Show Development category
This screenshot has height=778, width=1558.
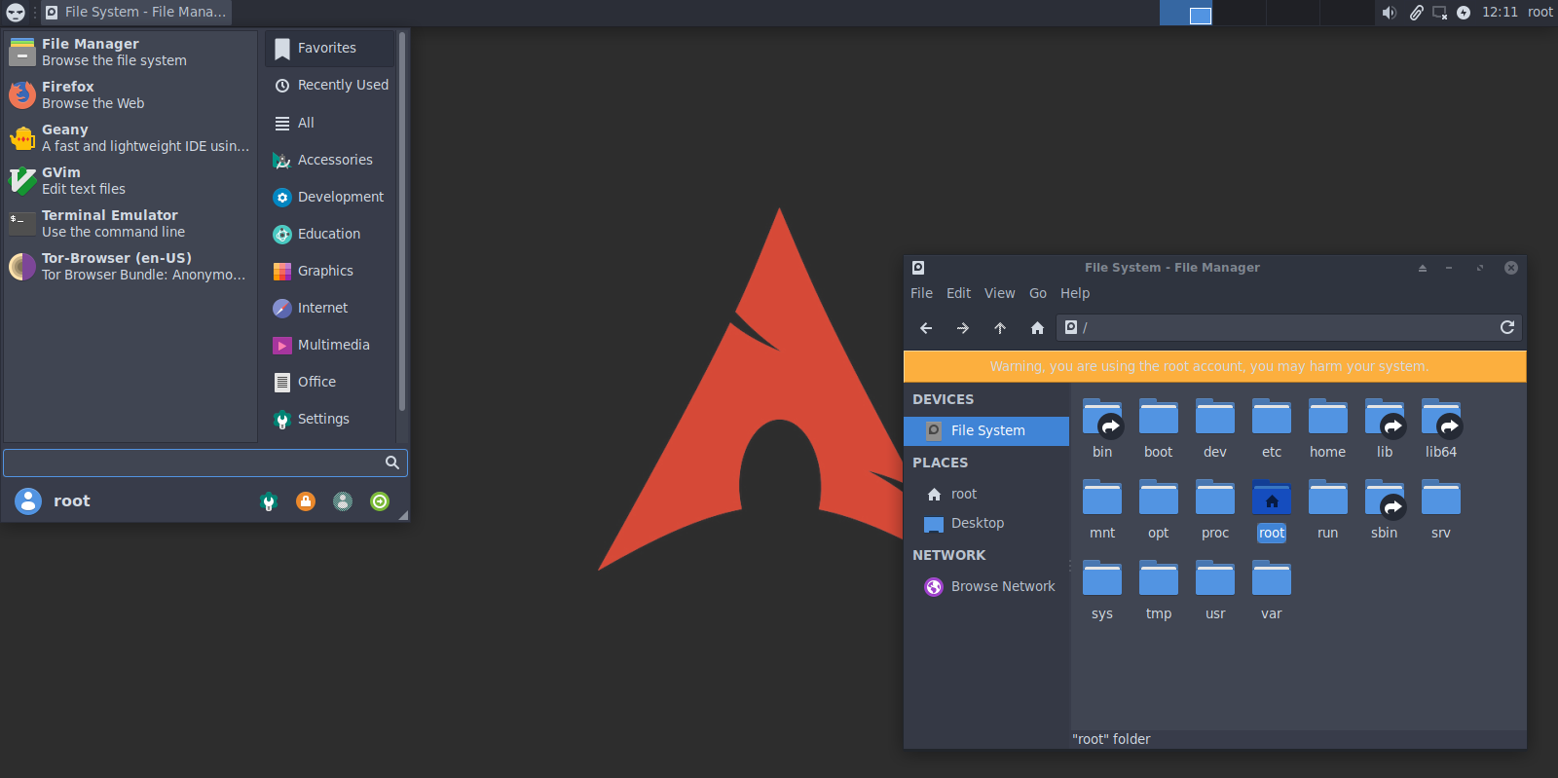[x=330, y=197]
